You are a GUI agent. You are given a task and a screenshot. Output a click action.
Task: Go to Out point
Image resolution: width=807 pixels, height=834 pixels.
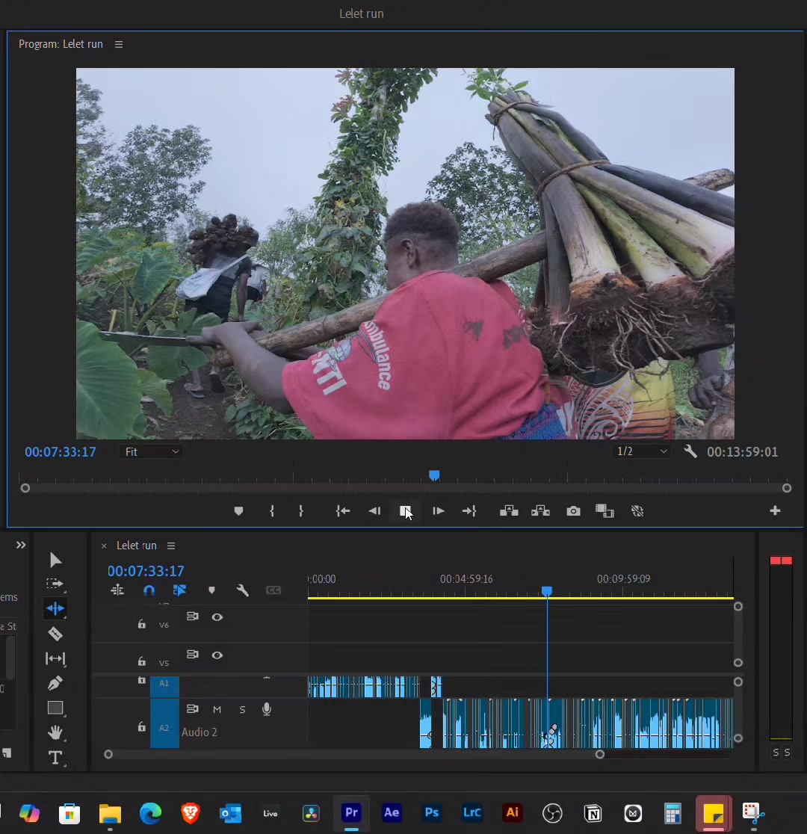(469, 511)
